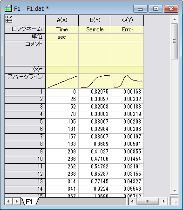This screenshot has height=210, width=183.
Task: Click horizontal scrollbar left arrow
Action: tap(132, 202)
